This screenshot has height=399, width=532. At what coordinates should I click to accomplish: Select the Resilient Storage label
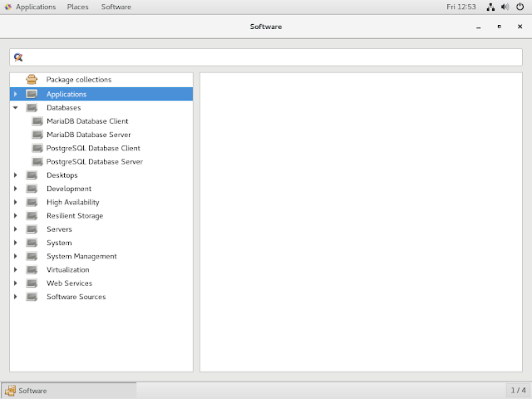point(75,216)
